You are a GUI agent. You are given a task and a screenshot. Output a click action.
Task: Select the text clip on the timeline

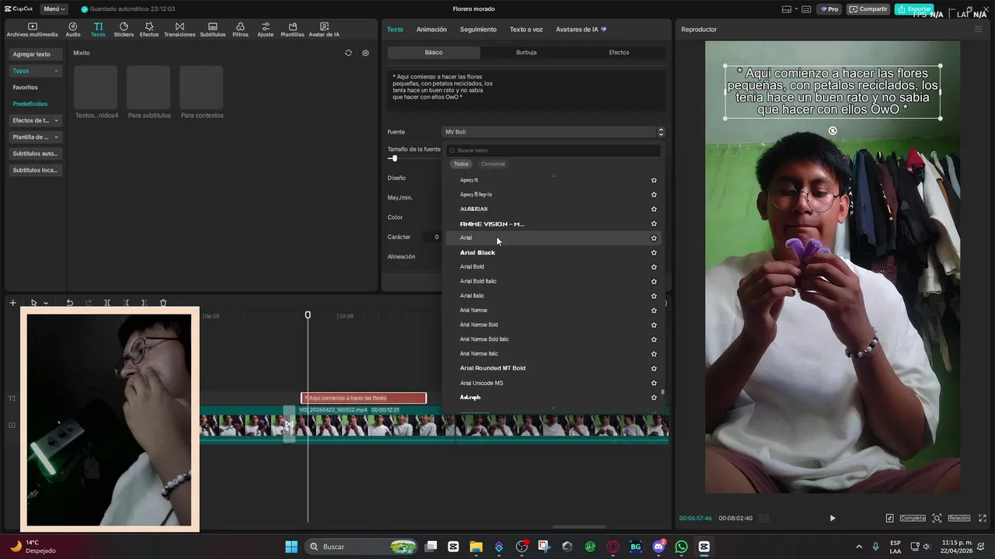pos(364,398)
